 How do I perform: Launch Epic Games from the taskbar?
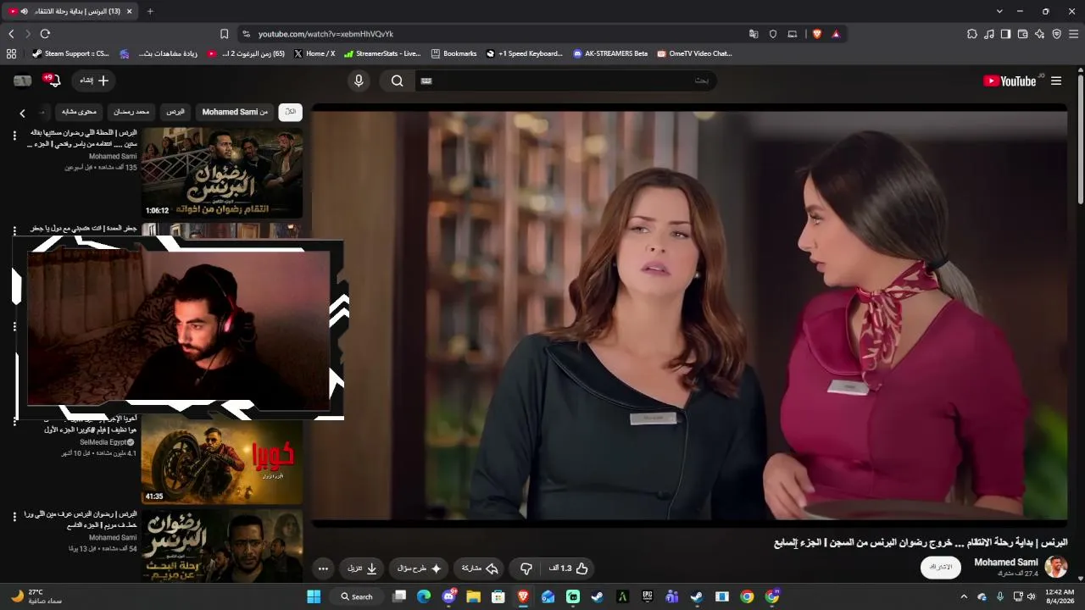click(x=648, y=596)
